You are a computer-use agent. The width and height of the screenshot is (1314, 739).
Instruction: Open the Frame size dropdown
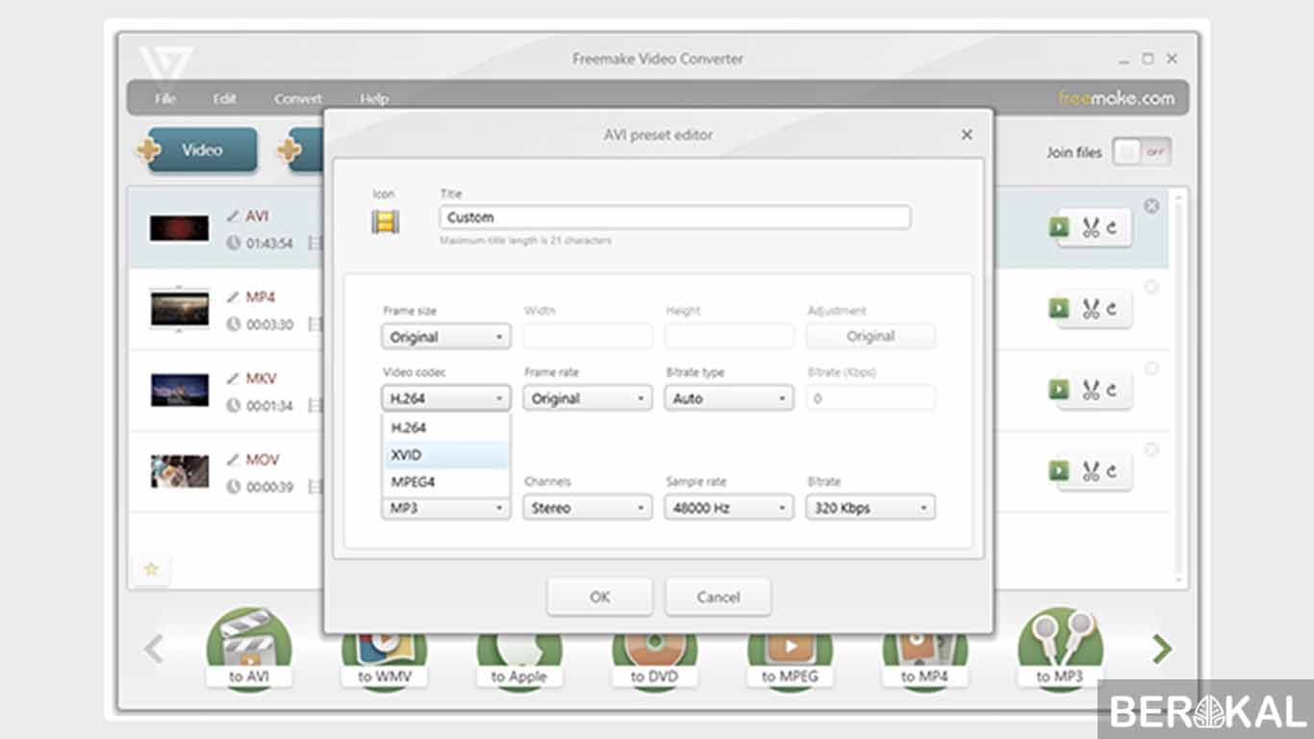coord(445,337)
